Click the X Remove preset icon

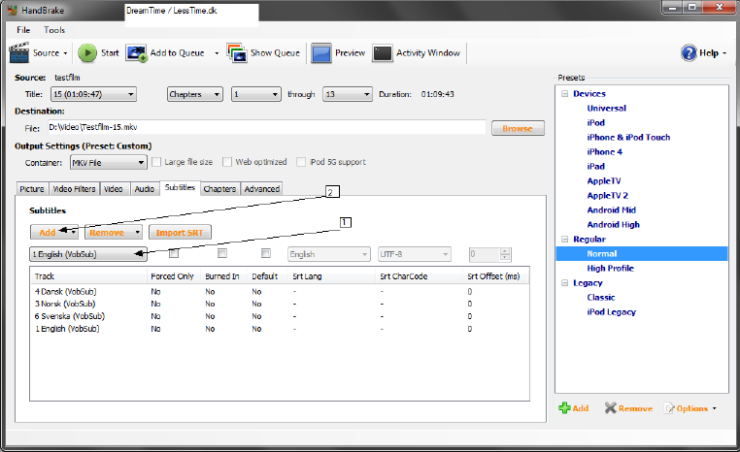(x=610, y=408)
